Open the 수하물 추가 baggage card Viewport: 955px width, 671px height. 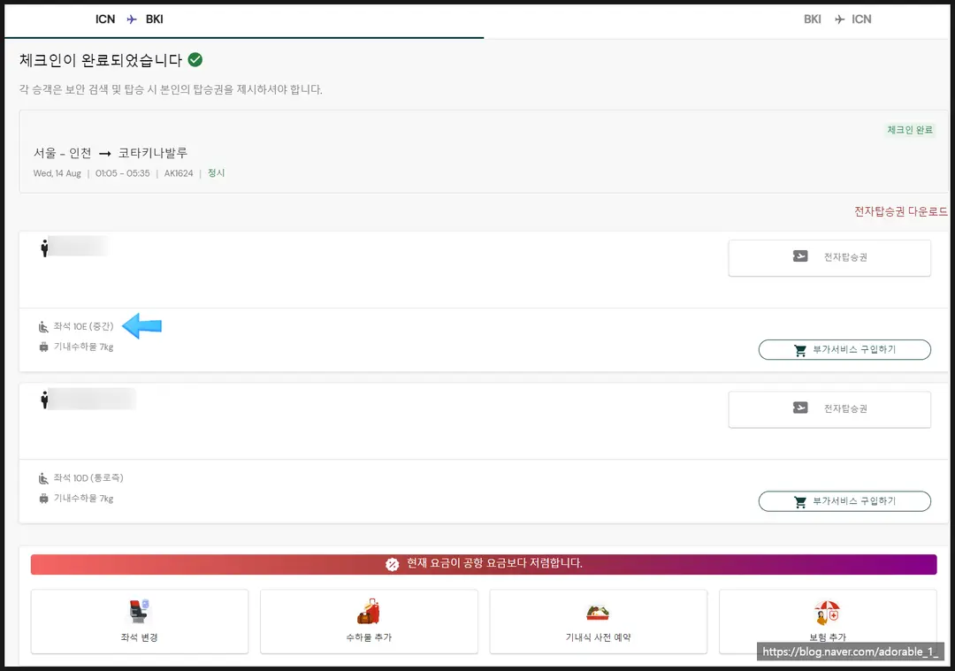click(369, 621)
